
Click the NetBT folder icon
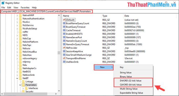[x=20, y=78]
